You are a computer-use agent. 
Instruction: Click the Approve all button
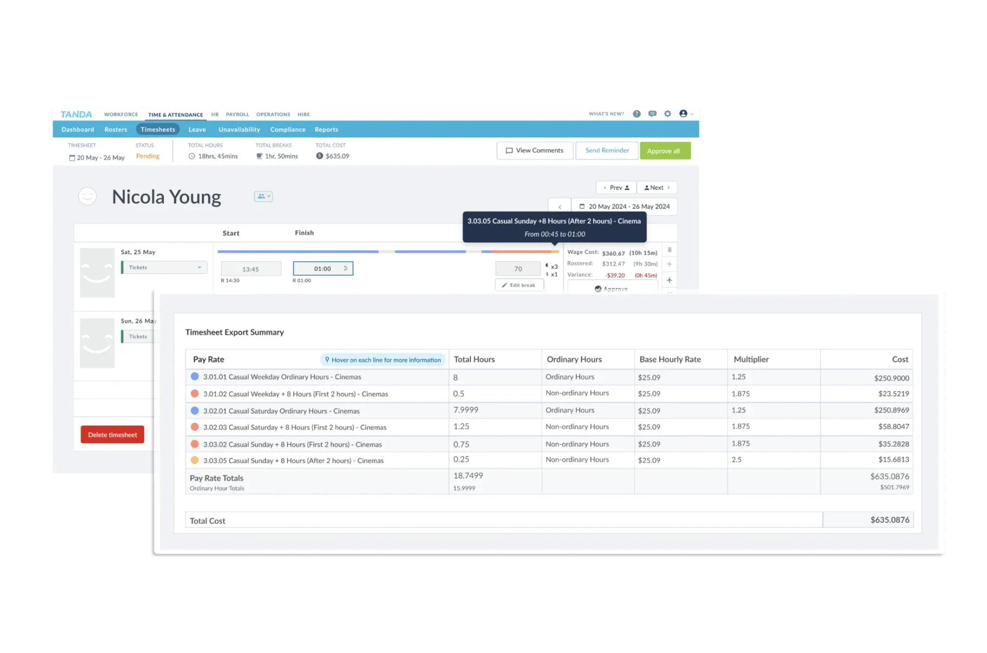[x=665, y=151]
